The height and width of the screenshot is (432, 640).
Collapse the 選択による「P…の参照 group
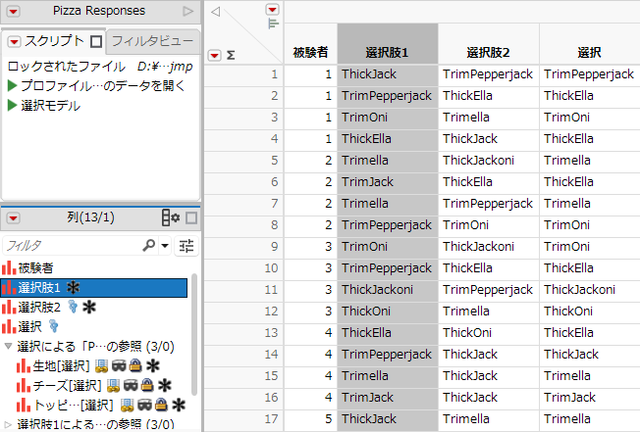coord(8,346)
